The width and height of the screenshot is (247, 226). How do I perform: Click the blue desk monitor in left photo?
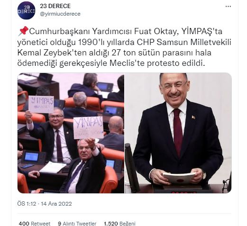[32, 157]
